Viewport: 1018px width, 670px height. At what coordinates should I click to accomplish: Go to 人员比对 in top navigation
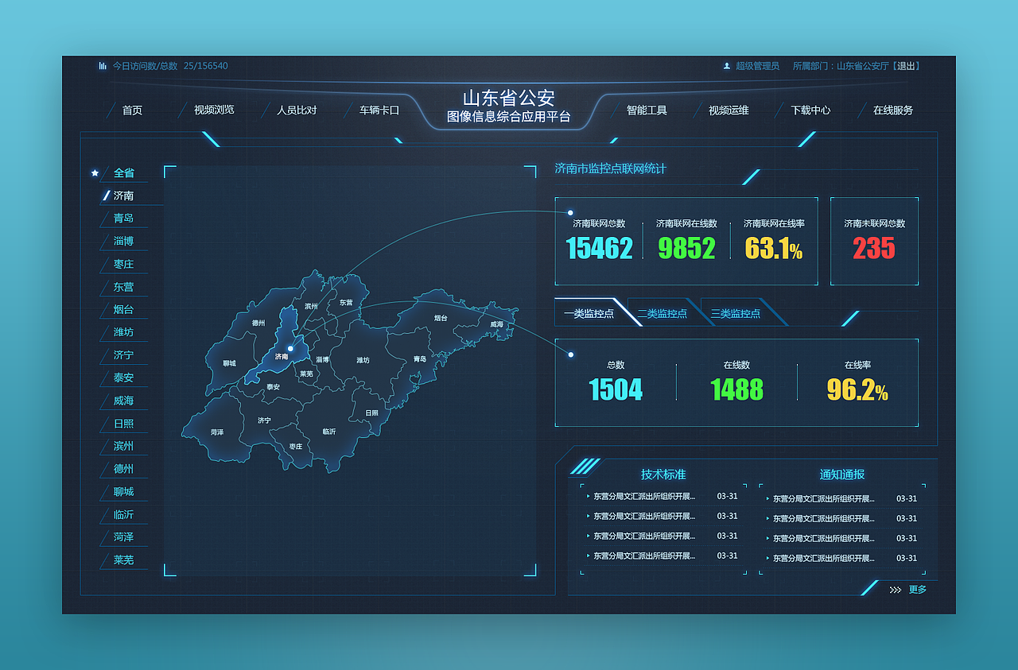point(297,110)
